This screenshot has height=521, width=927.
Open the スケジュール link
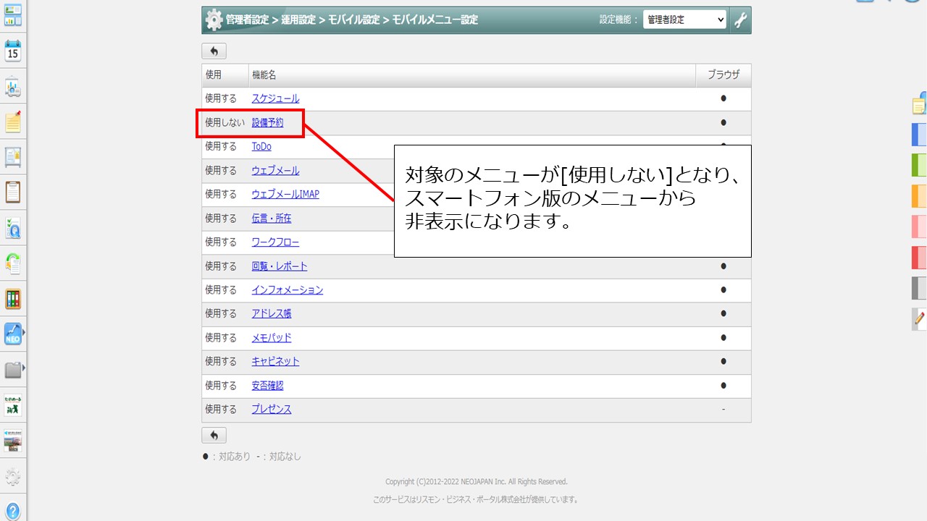pyautogui.click(x=275, y=98)
